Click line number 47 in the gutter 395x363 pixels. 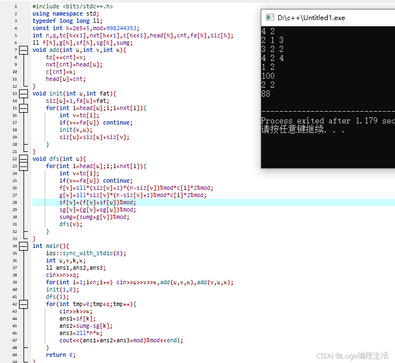pos(15,341)
